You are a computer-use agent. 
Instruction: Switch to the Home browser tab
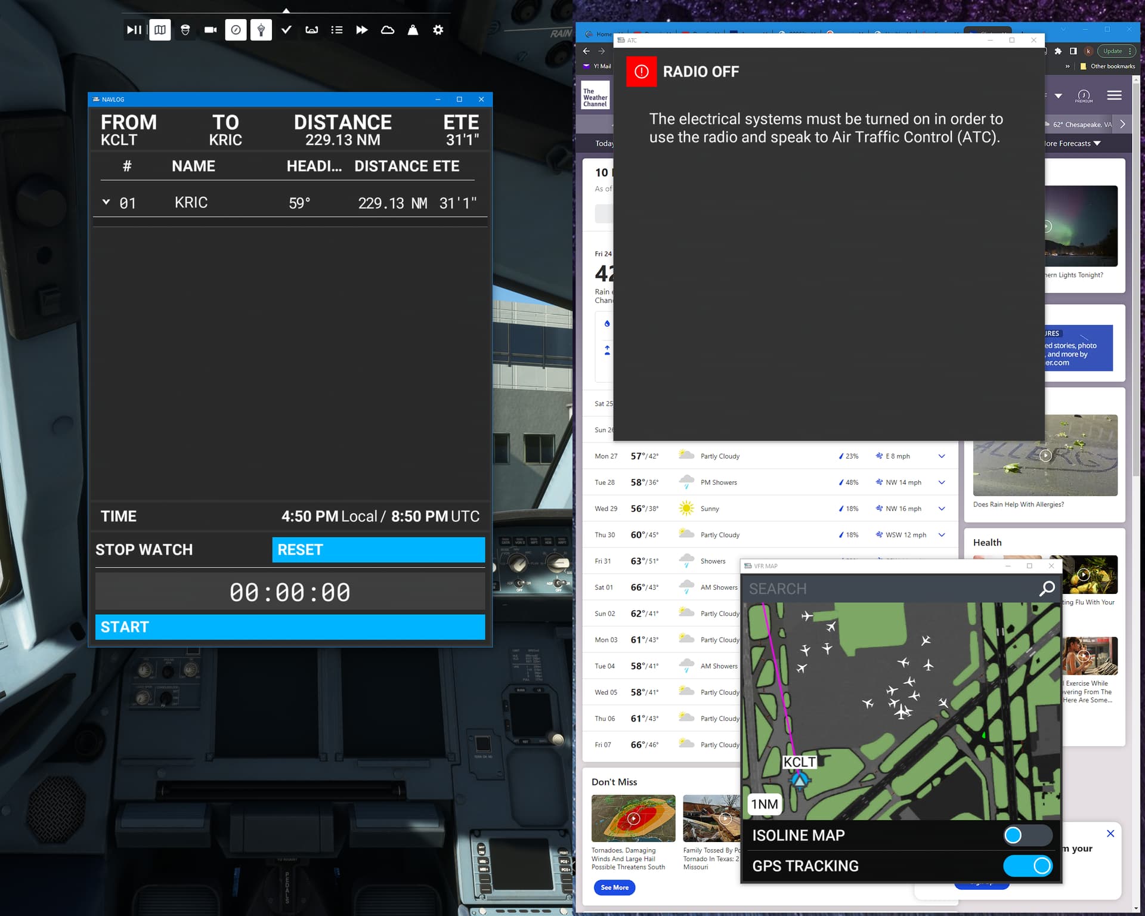click(x=599, y=34)
